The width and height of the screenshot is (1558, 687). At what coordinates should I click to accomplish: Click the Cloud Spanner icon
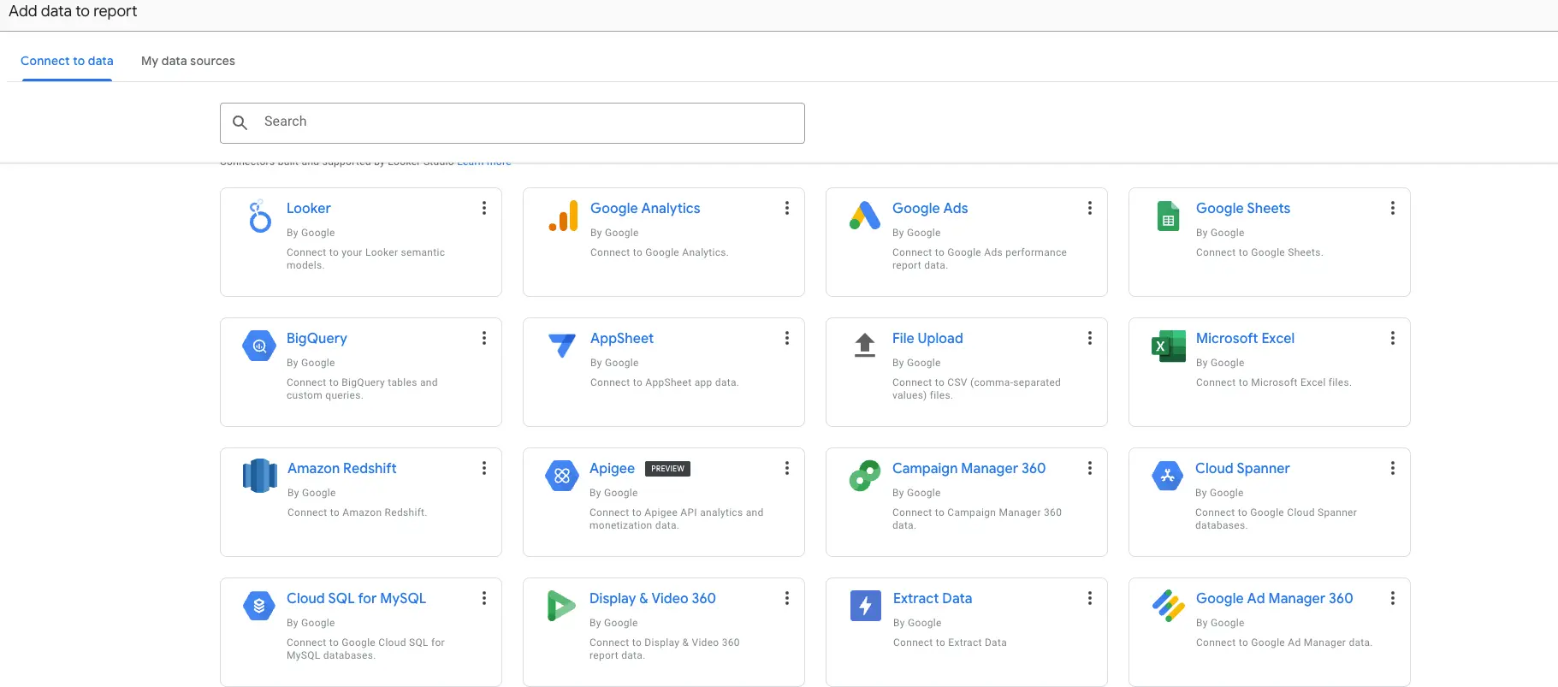1168,476
